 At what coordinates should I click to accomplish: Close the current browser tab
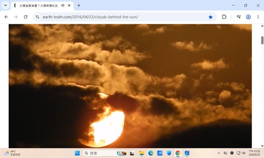coord(69,5)
